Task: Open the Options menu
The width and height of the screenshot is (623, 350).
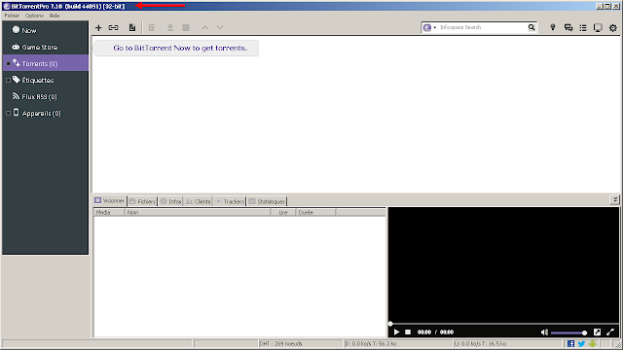Action: 34,16
